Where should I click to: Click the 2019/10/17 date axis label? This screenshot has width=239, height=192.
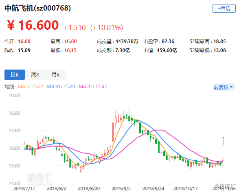click(186, 188)
